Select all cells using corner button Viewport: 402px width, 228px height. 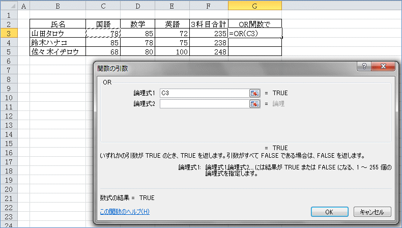pos(9,6)
